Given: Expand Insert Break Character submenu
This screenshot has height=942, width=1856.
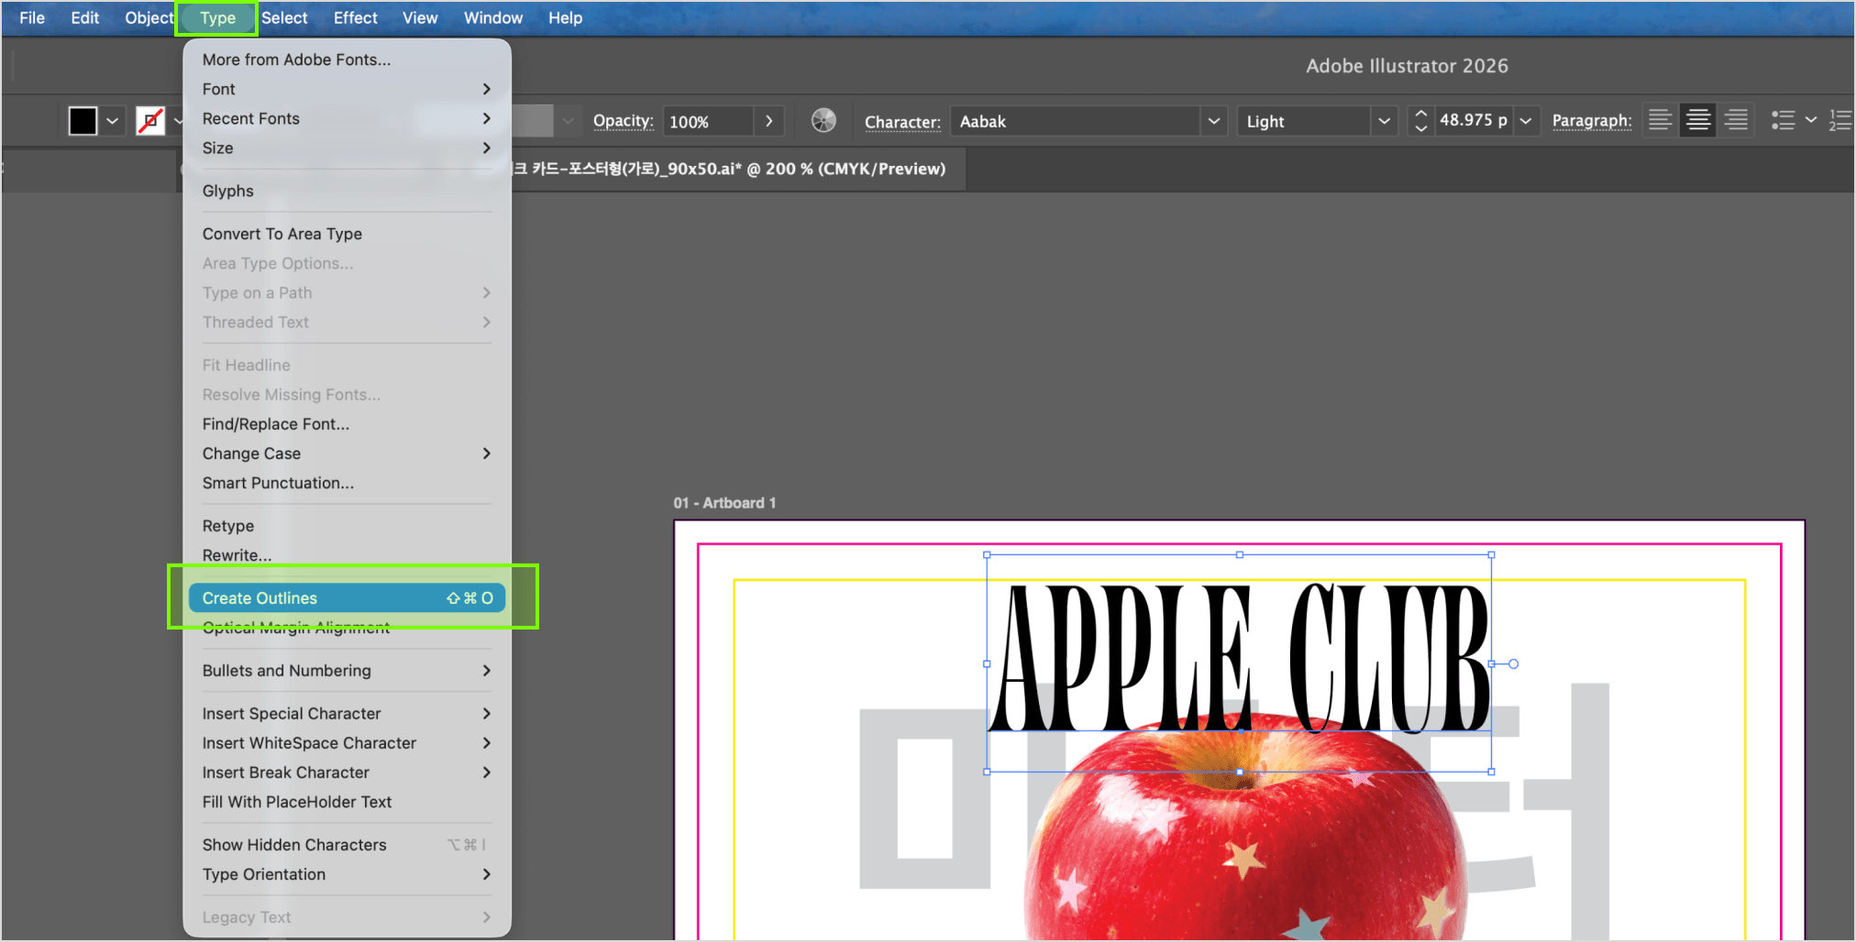Looking at the screenshot, I should pyautogui.click(x=347, y=772).
